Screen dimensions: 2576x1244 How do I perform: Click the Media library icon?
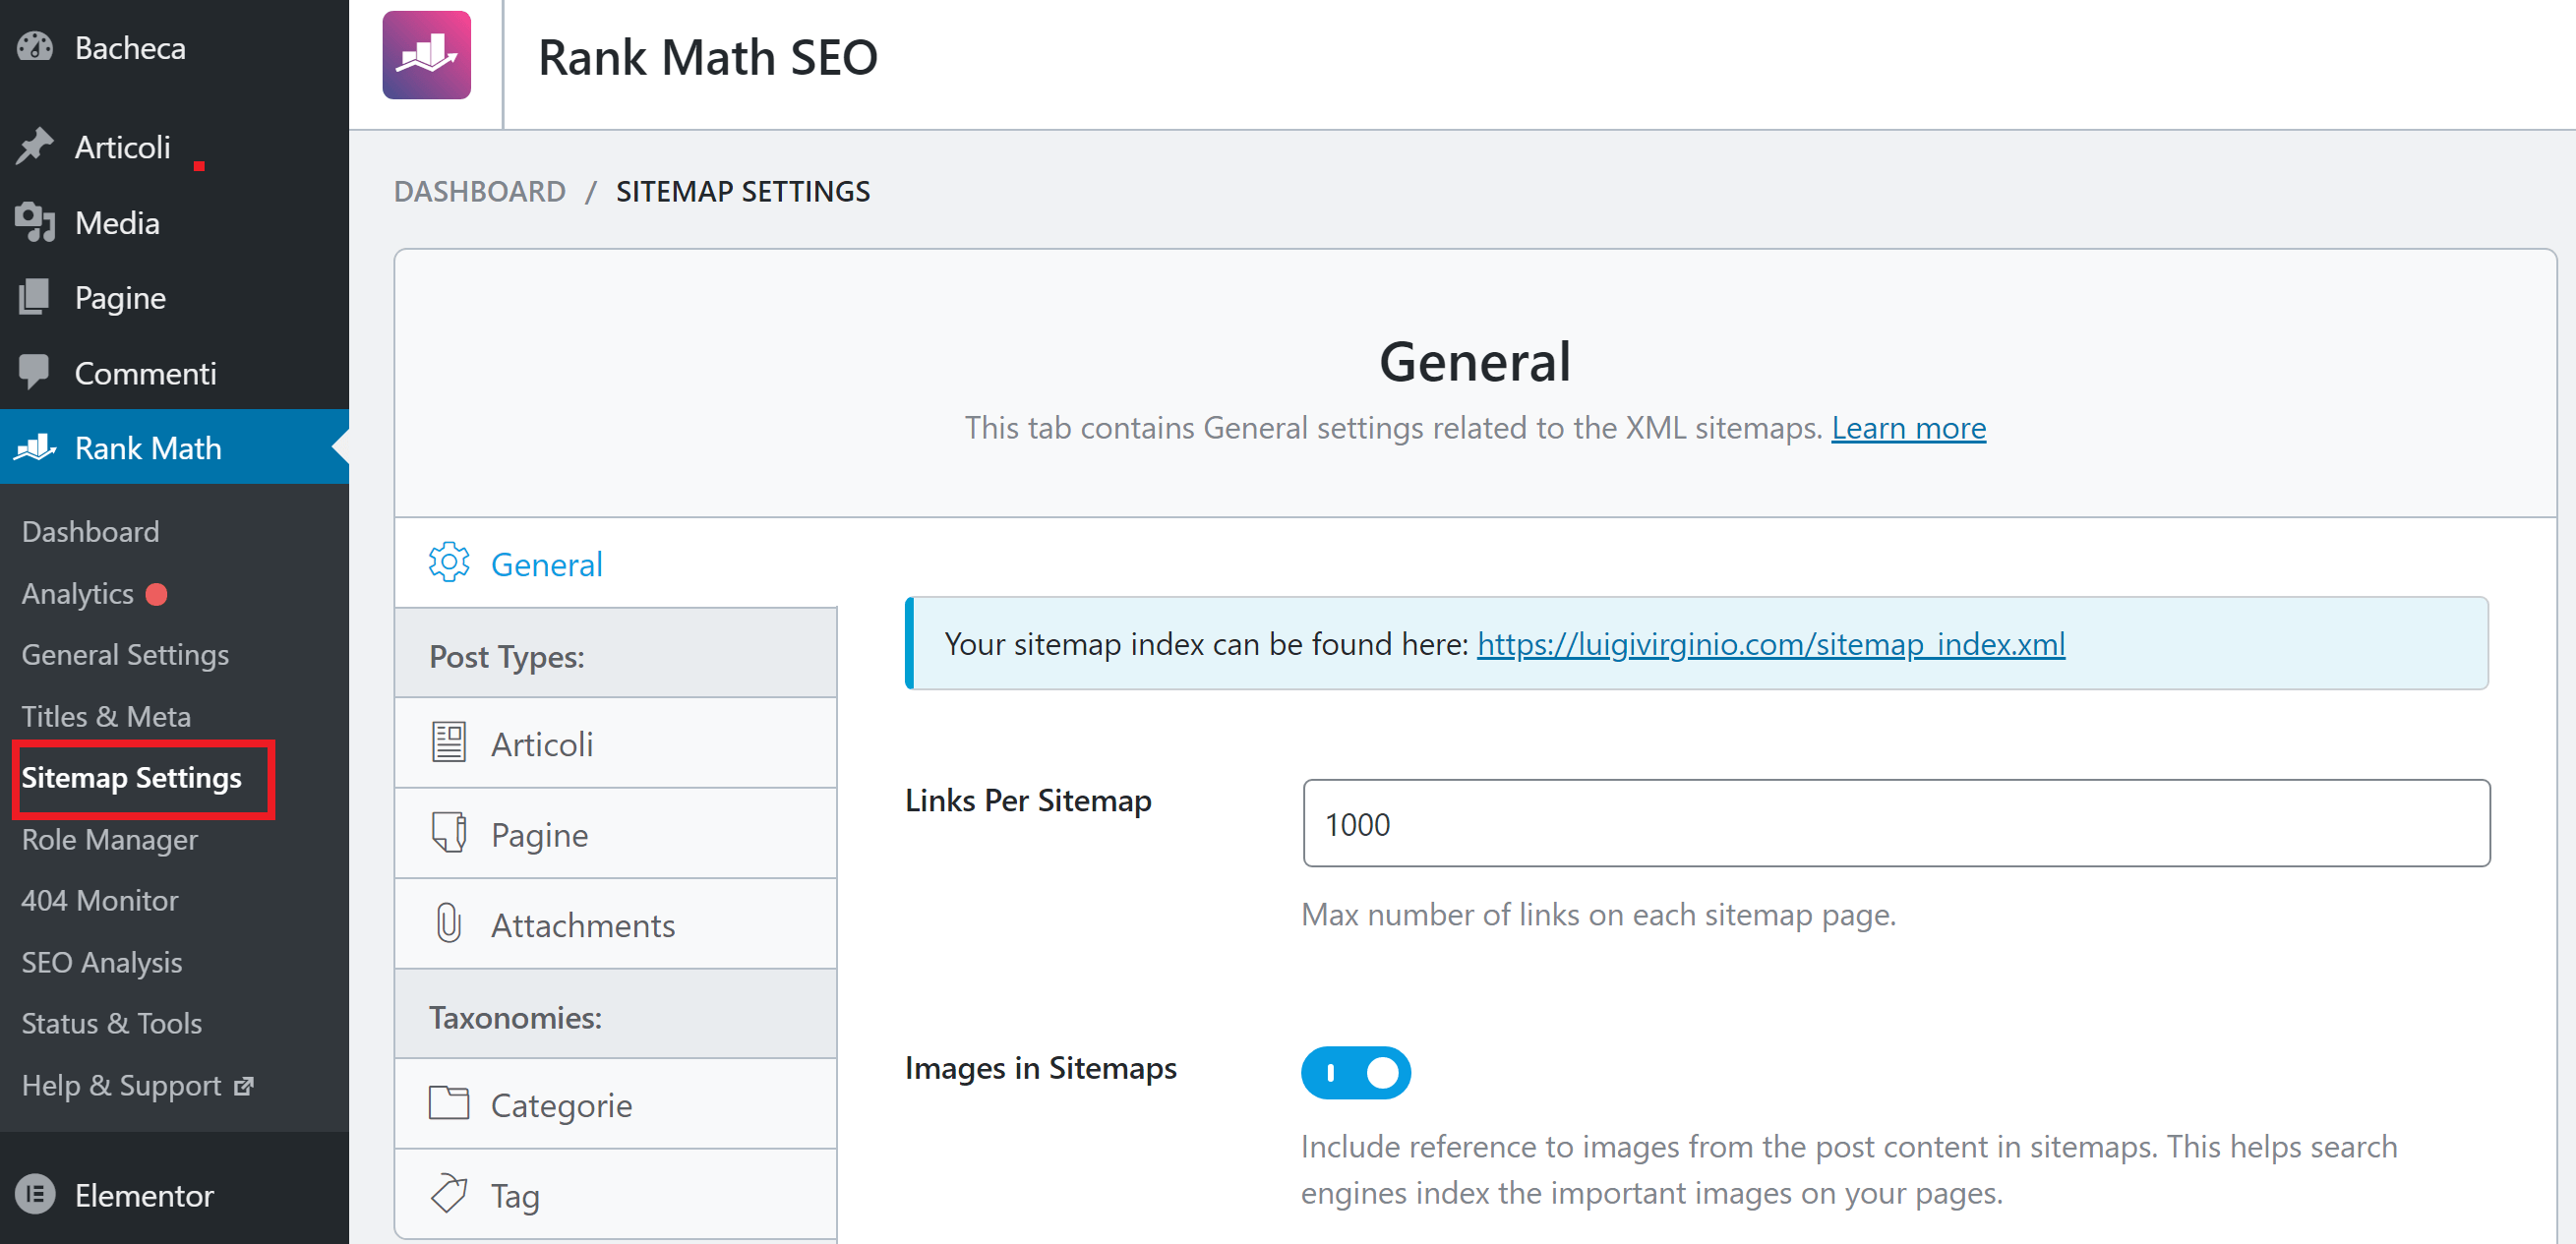pos(35,222)
